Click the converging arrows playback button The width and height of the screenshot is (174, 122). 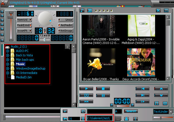pyautogui.click(x=86, y=101)
